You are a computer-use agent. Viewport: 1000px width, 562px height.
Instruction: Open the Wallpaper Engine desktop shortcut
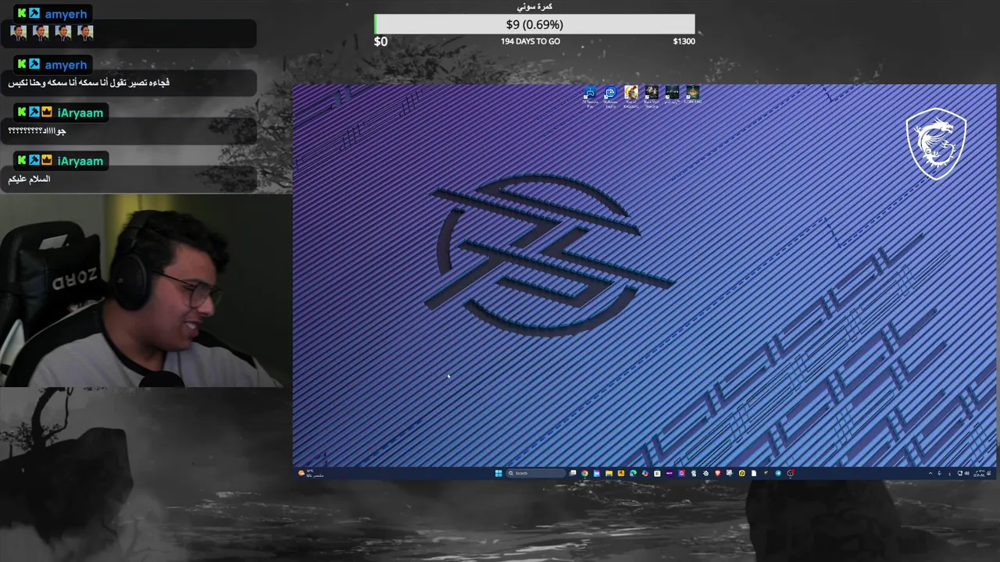[x=610, y=98]
